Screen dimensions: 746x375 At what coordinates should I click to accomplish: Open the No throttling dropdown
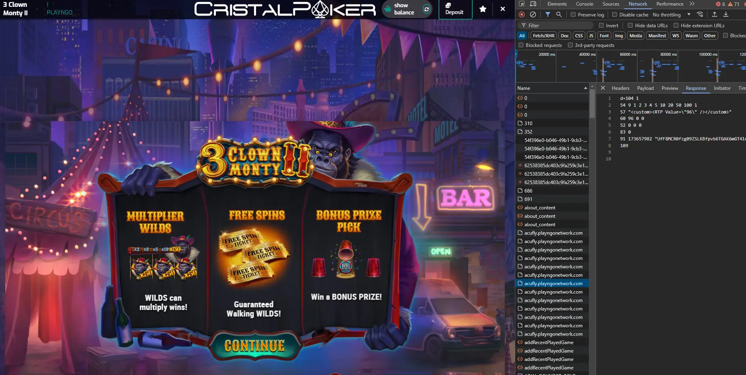(x=671, y=14)
